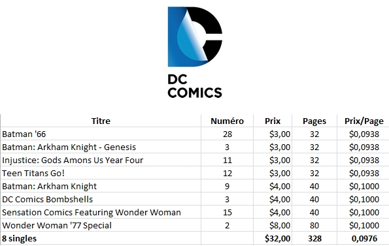Click the Pages column header
The height and width of the screenshot is (246, 389).
(x=314, y=121)
